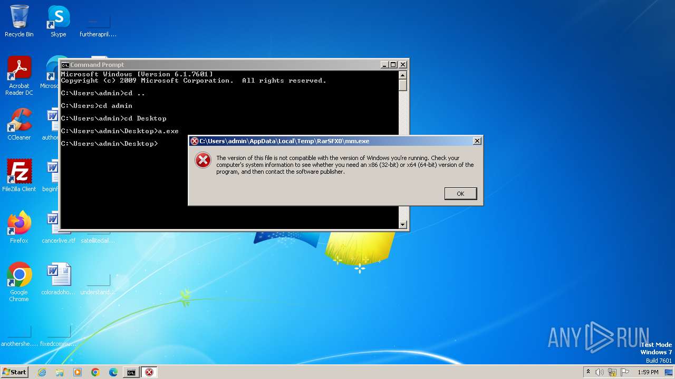Open the clock showing 1:59 PM
This screenshot has width=675, height=379.
(648, 372)
